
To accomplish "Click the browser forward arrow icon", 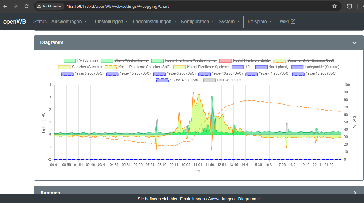I will (x=16, y=6).
